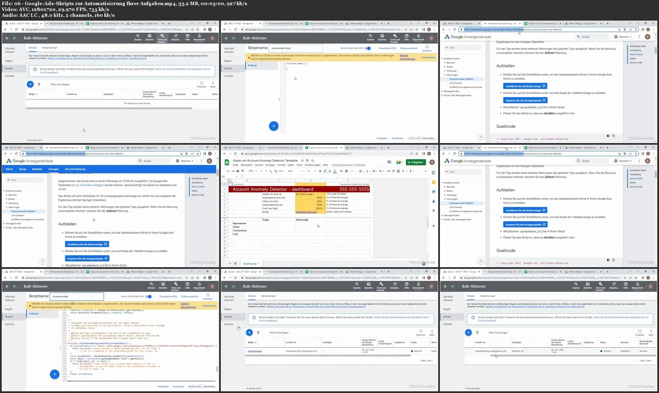Pick a fill color with the paint bucket

(341, 171)
